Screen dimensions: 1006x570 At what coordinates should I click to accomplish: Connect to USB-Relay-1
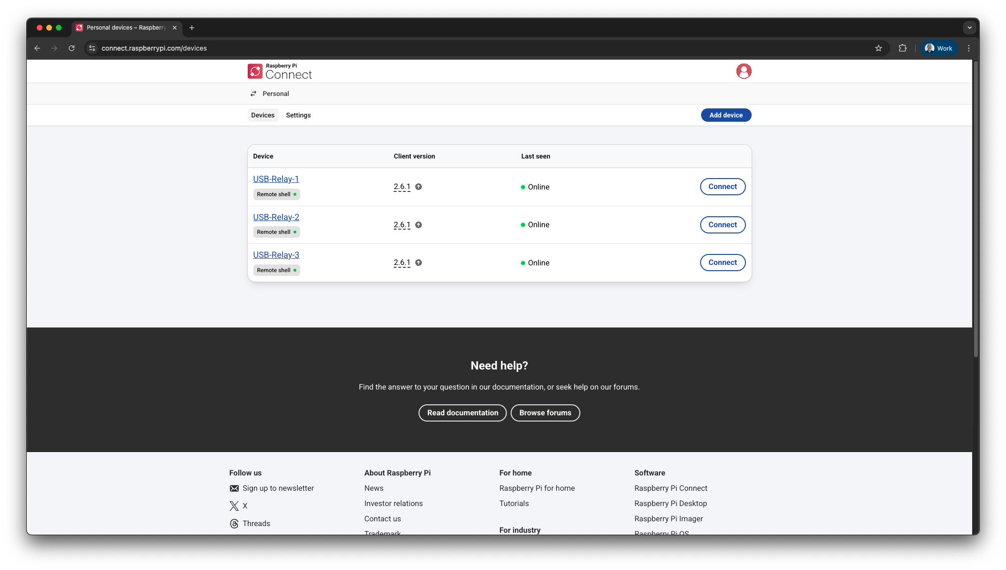pos(723,187)
